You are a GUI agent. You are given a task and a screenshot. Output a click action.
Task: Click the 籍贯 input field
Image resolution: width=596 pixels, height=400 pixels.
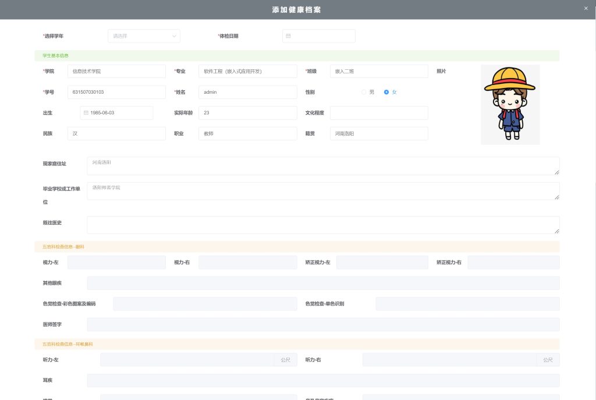point(379,133)
